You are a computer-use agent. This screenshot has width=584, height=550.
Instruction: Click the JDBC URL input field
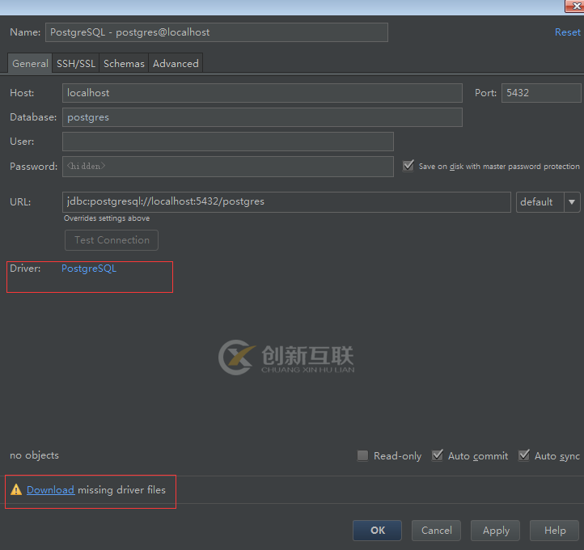[286, 202]
